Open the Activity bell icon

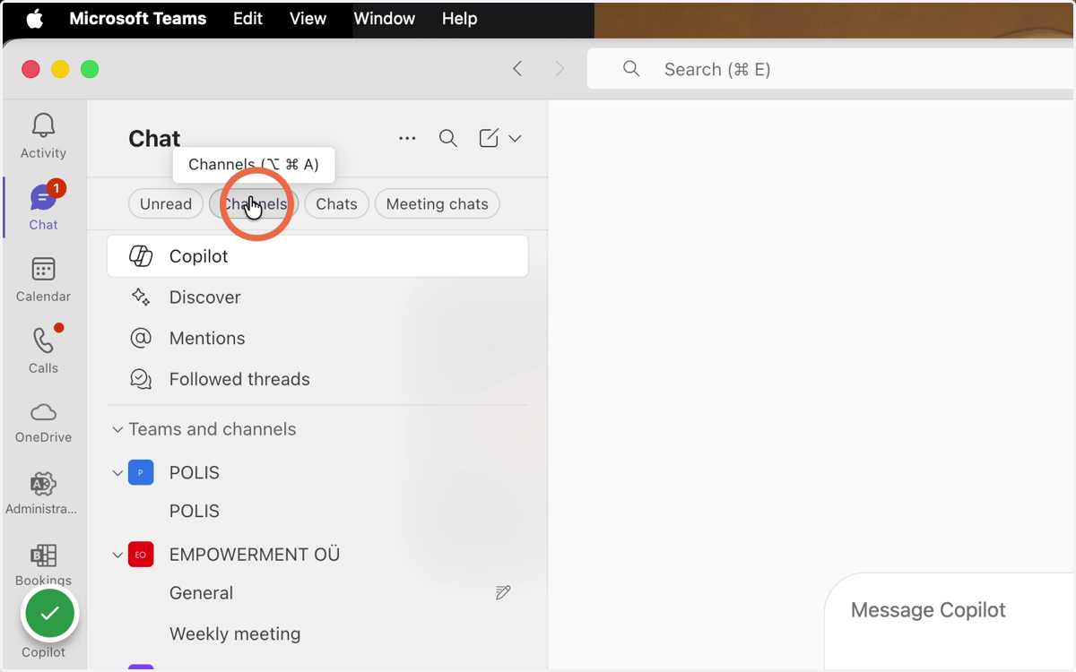tap(43, 126)
